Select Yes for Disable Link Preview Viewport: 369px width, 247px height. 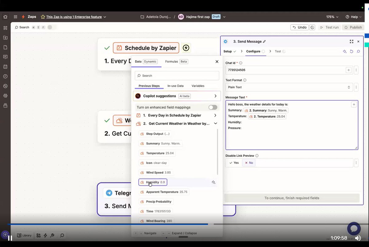point(234,163)
